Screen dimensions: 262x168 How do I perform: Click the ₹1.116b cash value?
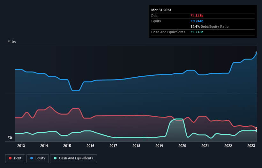[x=197, y=32]
